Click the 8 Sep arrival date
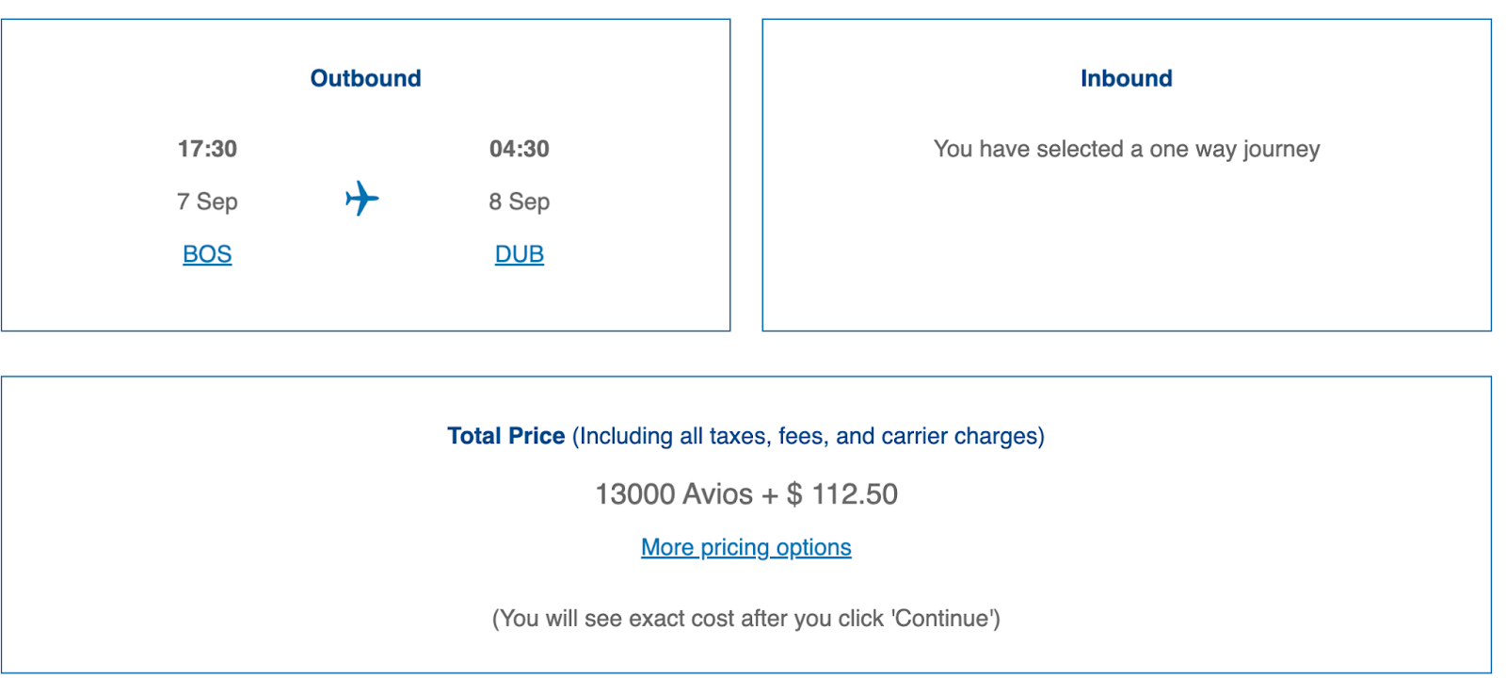 (x=519, y=202)
